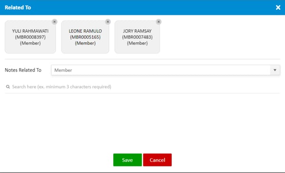The width and height of the screenshot is (285, 173).
Task: Click the empty results area below search
Action: (x=142, y=122)
